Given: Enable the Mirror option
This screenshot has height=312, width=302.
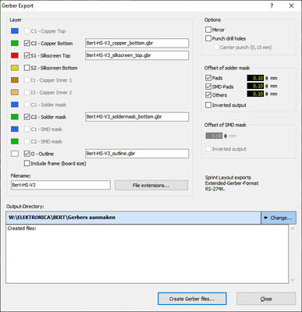Looking at the screenshot, I should tap(208, 30).
